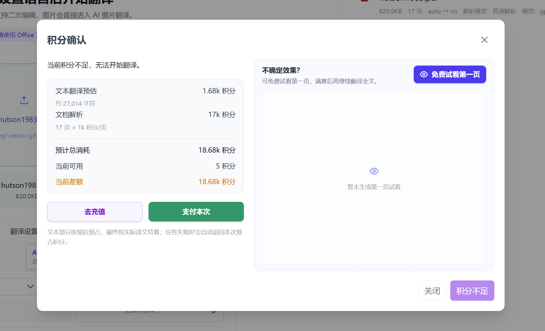Click the 当前差额 label text
This screenshot has height=331, width=545.
coord(69,182)
